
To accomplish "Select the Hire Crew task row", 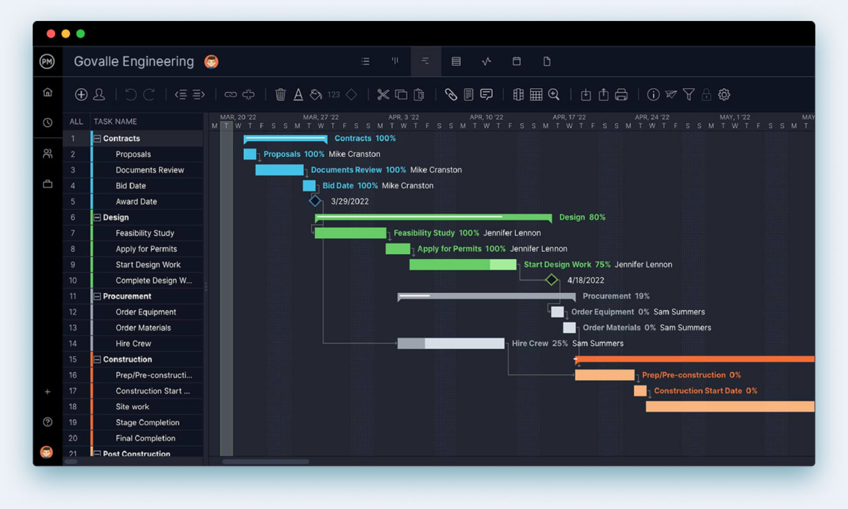I will [x=133, y=344].
